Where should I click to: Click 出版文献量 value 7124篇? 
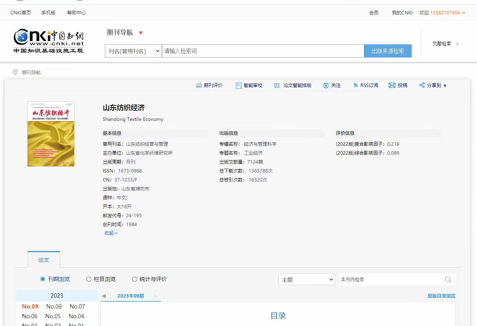tap(255, 162)
